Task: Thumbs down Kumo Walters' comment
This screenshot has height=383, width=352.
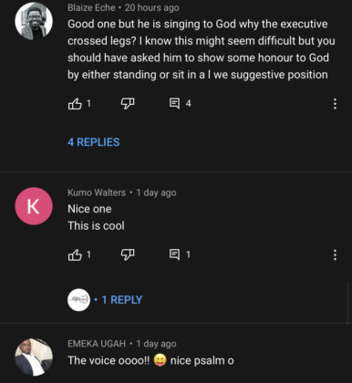Action: pos(128,254)
